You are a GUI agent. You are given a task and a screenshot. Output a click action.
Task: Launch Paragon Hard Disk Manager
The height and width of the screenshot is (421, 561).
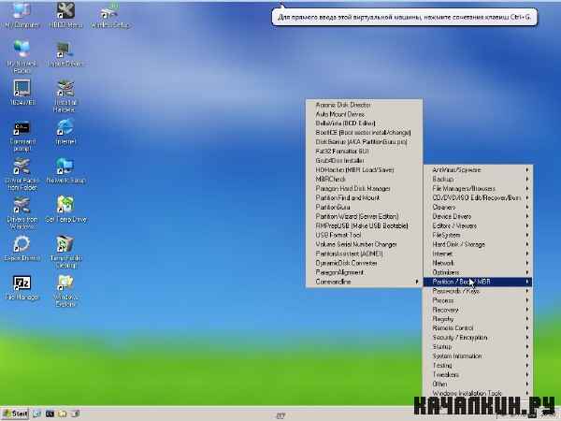(x=364, y=188)
